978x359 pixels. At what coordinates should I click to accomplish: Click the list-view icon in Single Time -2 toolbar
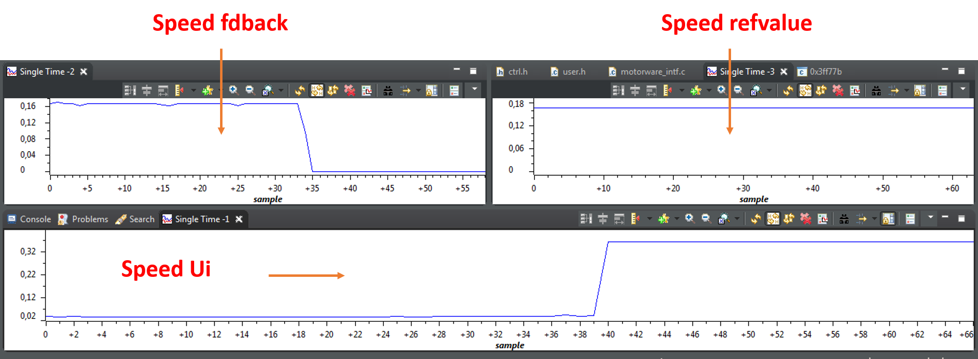[x=454, y=90]
